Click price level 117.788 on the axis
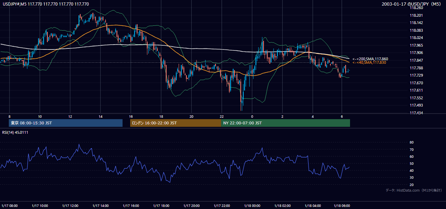 pos(416,68)
